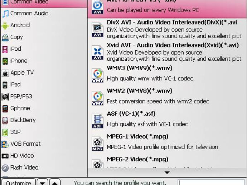The width and height of the screenshot is (247, 185).
Task: Click the WMV3 file icon
Action: [x=97, y=75]
